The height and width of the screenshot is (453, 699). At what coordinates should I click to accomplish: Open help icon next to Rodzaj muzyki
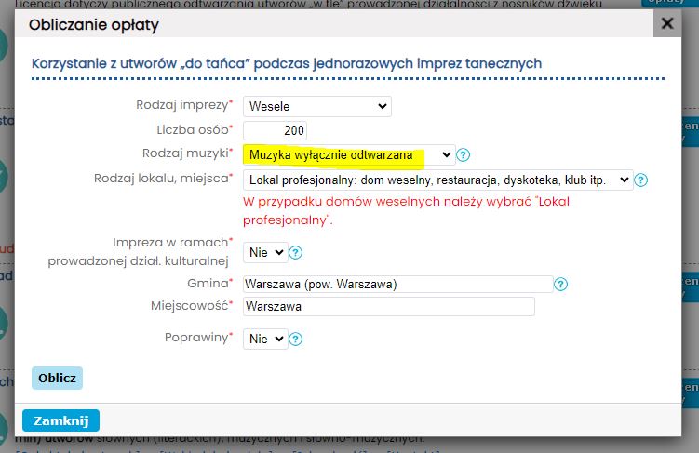(x=464, y=155)
